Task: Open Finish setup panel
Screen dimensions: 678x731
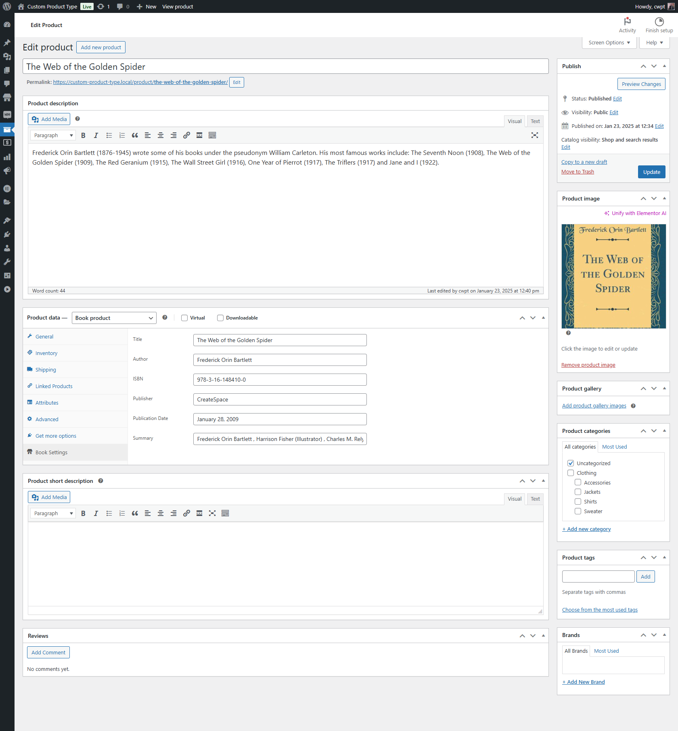Action: [659, 25]
